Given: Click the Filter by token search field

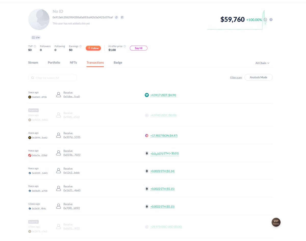Looking at the screenshot, I should coord(53,78).
